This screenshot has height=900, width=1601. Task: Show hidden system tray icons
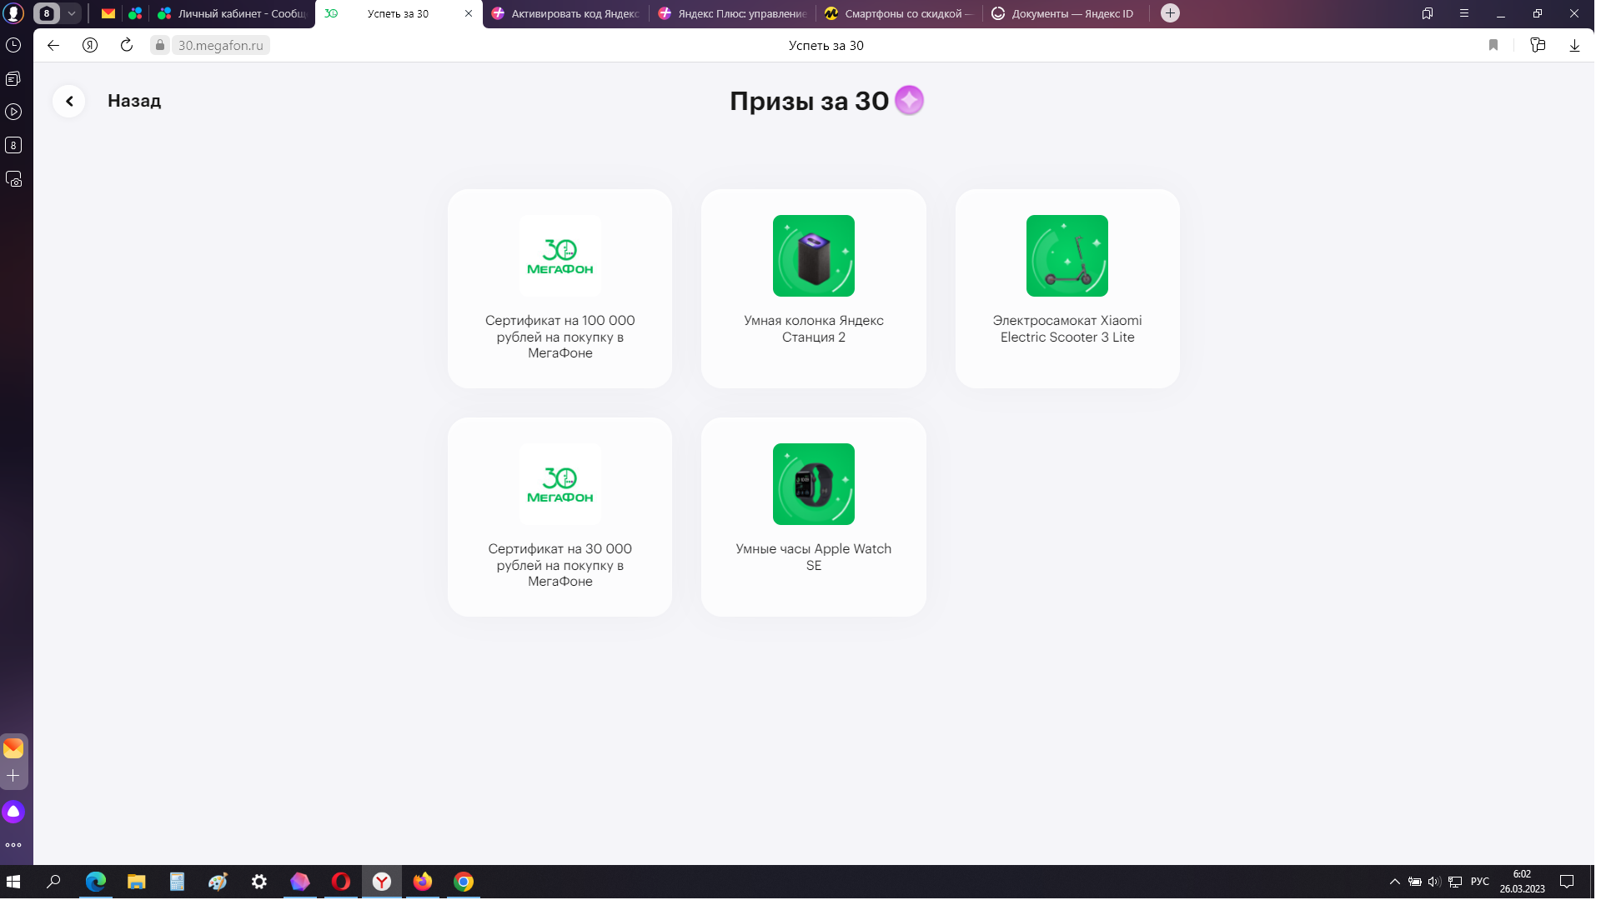coord(1395,882)
